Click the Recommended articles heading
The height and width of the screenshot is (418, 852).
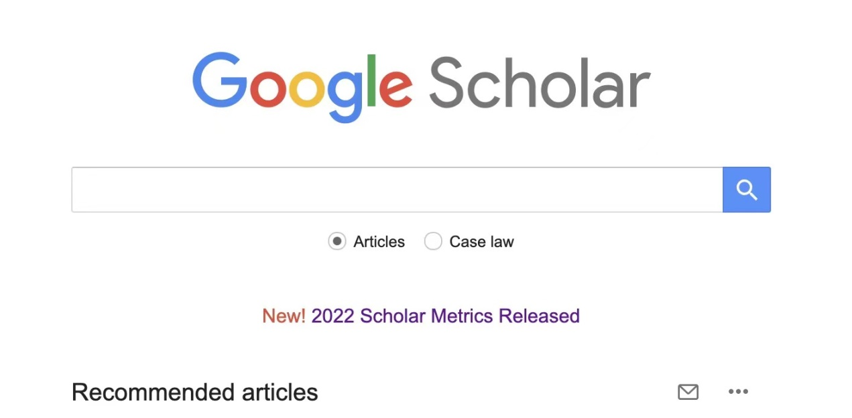click(194, 392)
